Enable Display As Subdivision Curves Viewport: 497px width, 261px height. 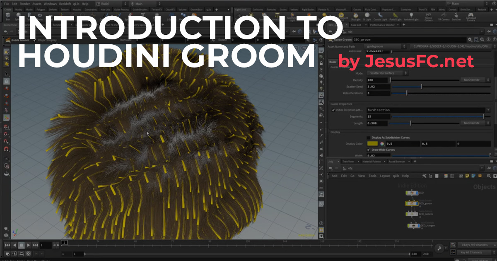[368, 137]
